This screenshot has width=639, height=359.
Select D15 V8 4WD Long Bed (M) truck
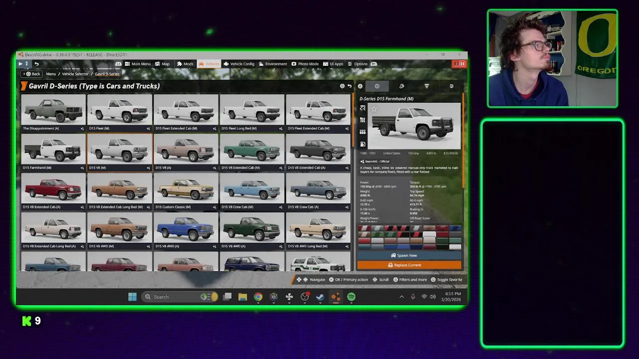(x=318, y=231)
